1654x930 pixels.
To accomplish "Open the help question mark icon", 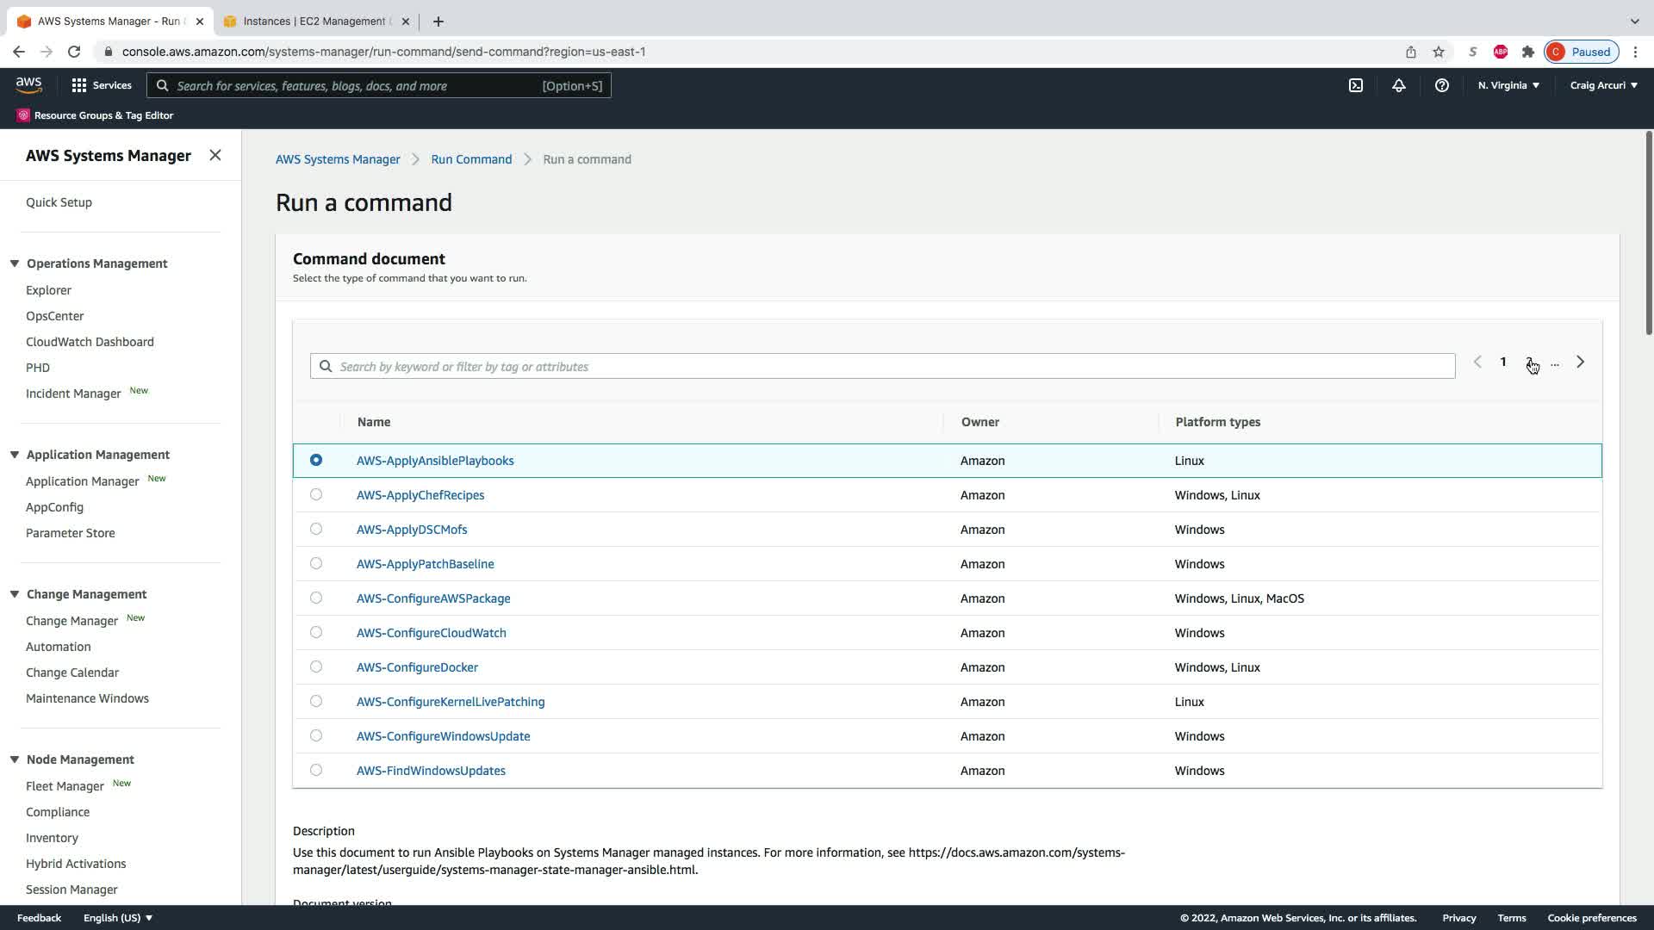I will [1441, 85].
